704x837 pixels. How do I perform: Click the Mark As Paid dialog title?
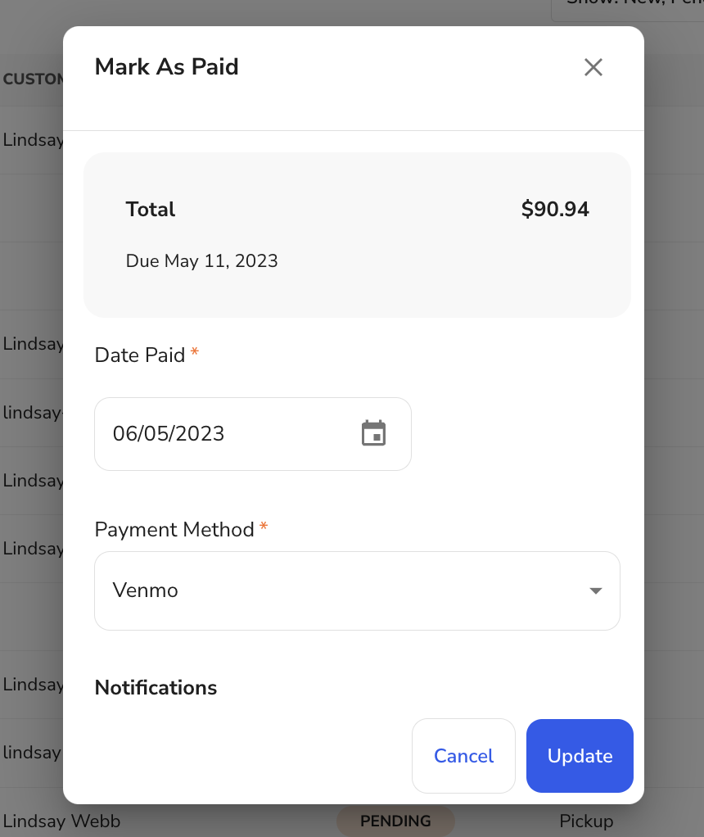point(166,66)
